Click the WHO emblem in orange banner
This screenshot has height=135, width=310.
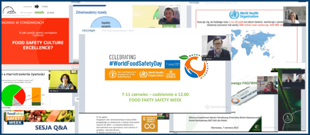tap(143, 74)
